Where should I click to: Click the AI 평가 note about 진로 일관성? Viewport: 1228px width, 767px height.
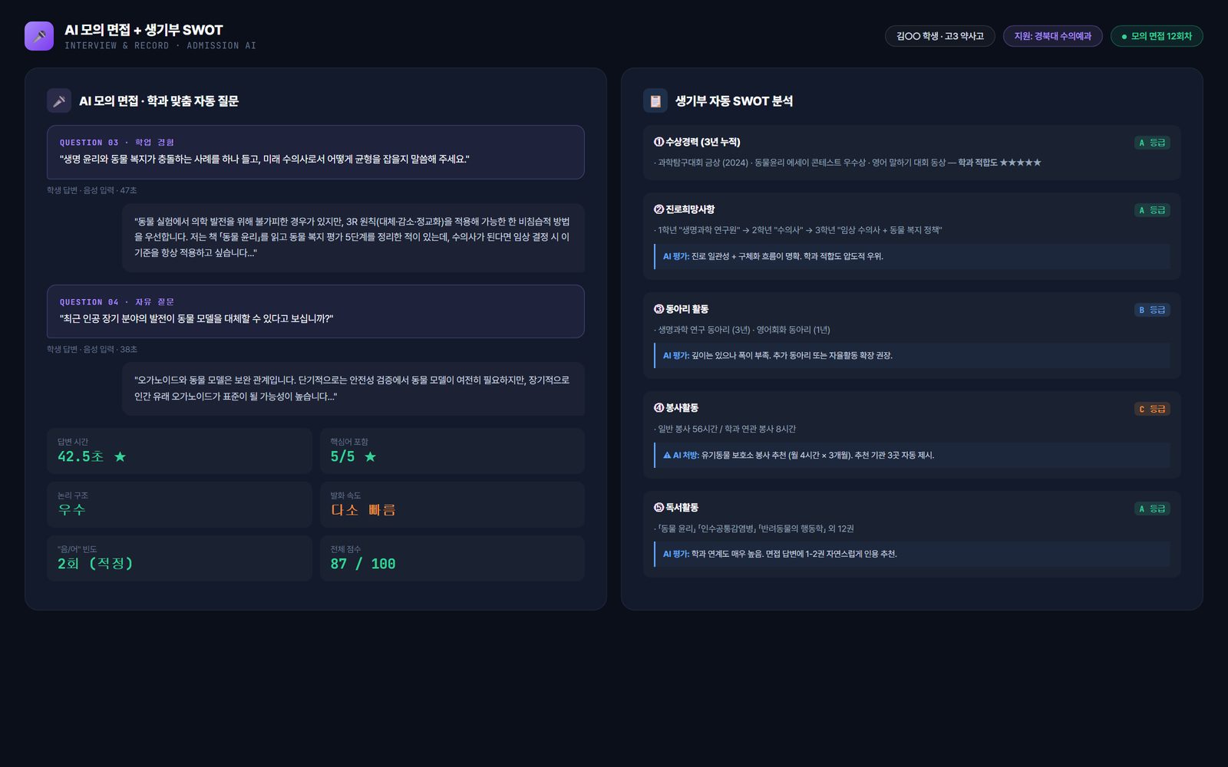click(912, 256)
